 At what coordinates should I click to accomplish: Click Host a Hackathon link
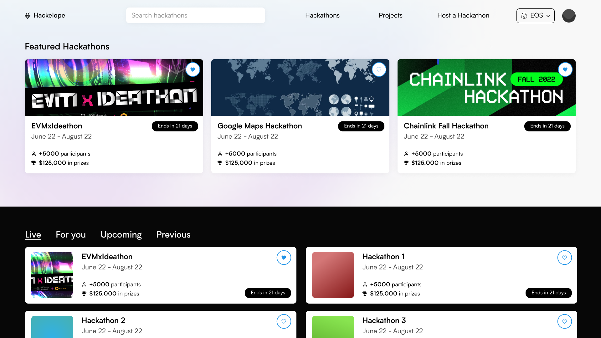463,15
